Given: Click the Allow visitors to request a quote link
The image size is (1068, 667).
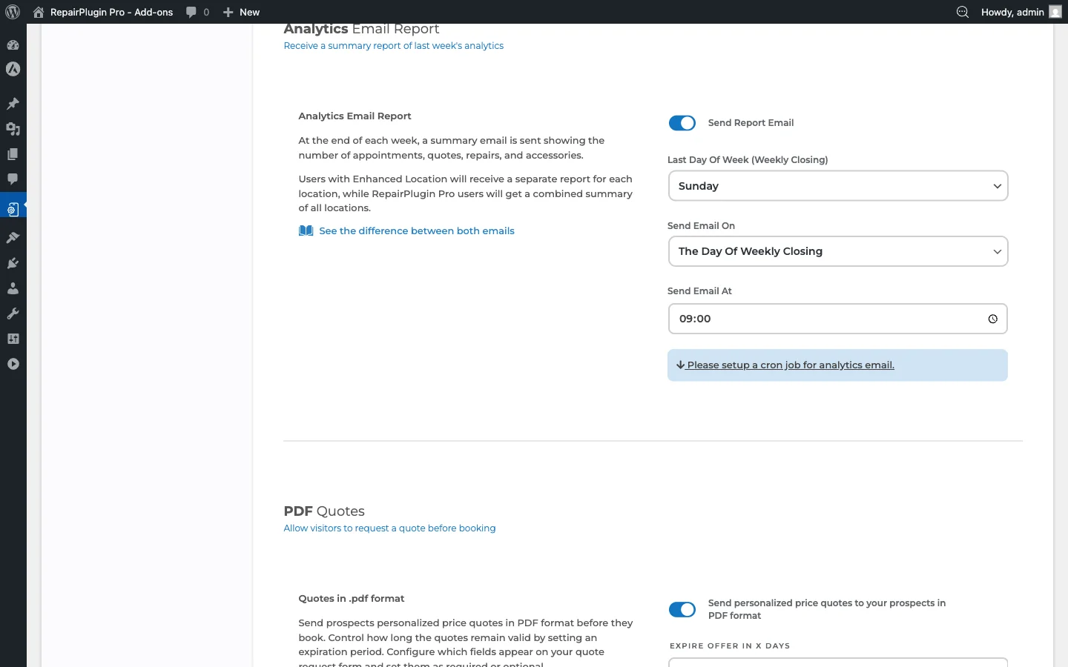Looking at the screenshot, I should [x=389, y=528].
